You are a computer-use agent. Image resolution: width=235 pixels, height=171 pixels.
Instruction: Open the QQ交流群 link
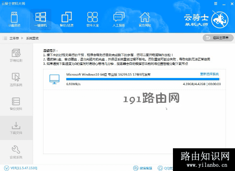[x=165, y=168]
